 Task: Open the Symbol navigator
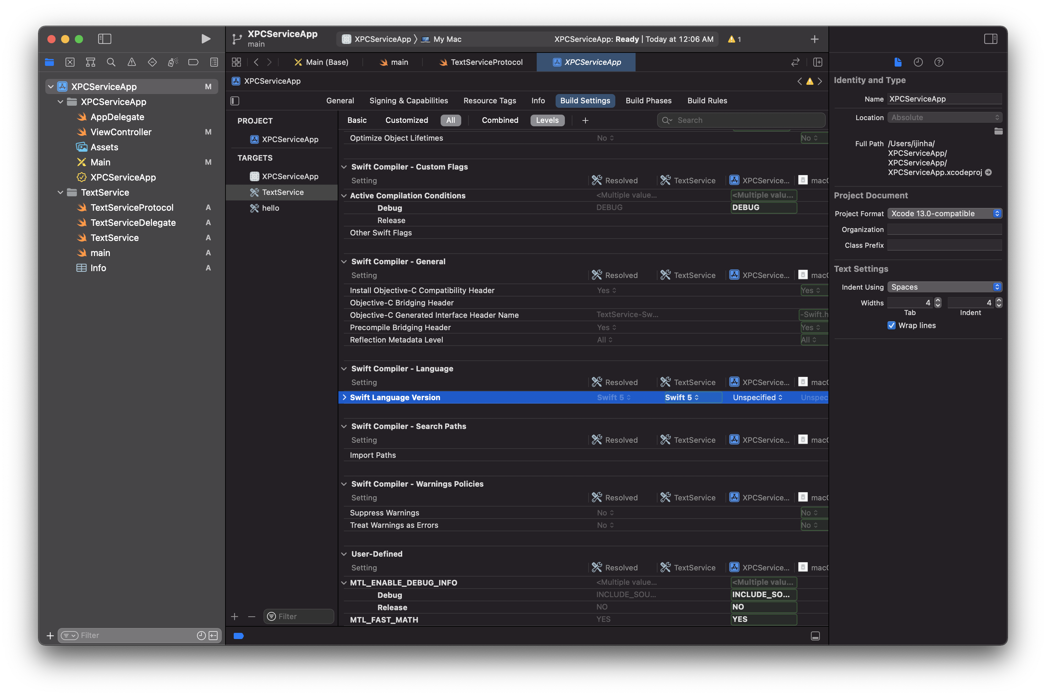click(91, 62)
